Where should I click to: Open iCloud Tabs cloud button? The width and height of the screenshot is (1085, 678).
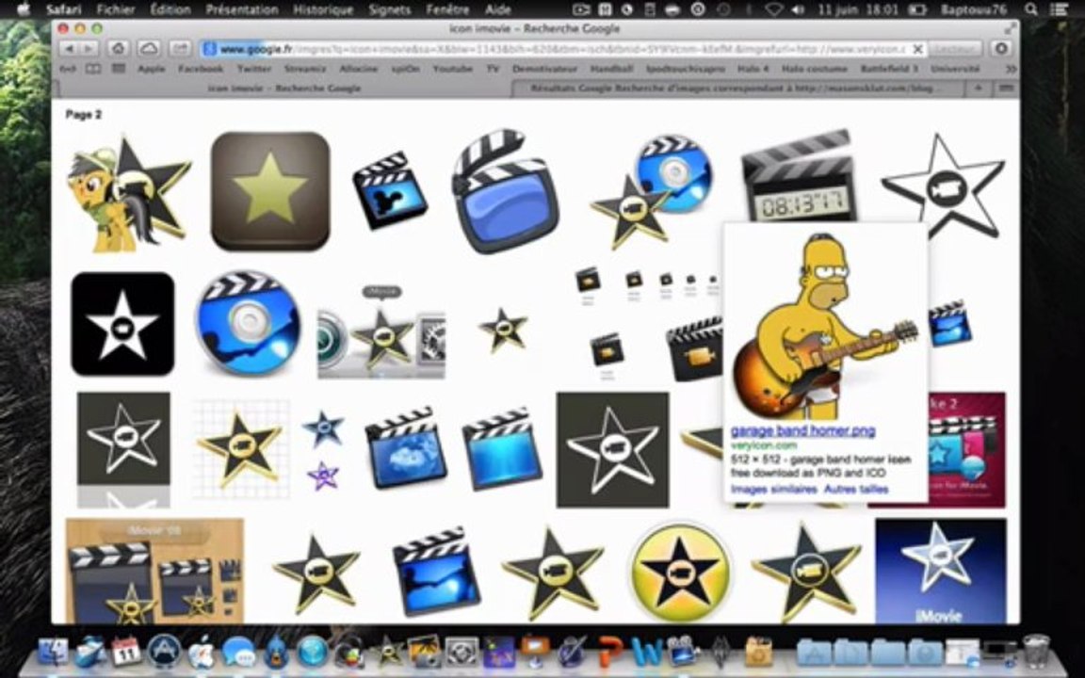click(149, 48)
